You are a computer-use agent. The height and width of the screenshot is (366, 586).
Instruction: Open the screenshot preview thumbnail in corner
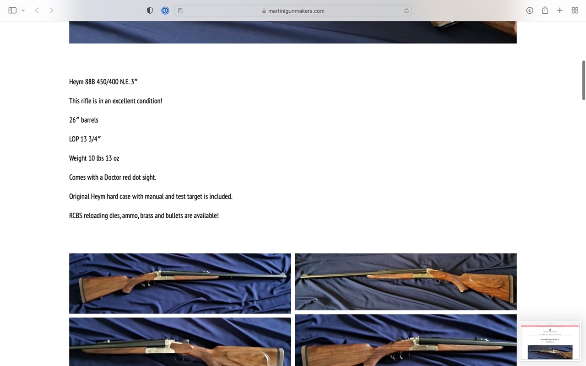click(550, 341)
